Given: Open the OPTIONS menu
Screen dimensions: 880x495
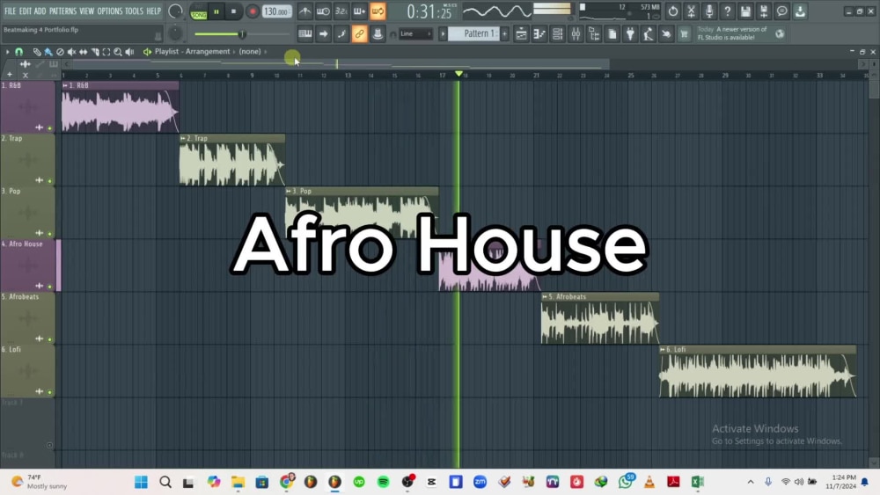Looking at the screenshot, I should coord(109,11).
